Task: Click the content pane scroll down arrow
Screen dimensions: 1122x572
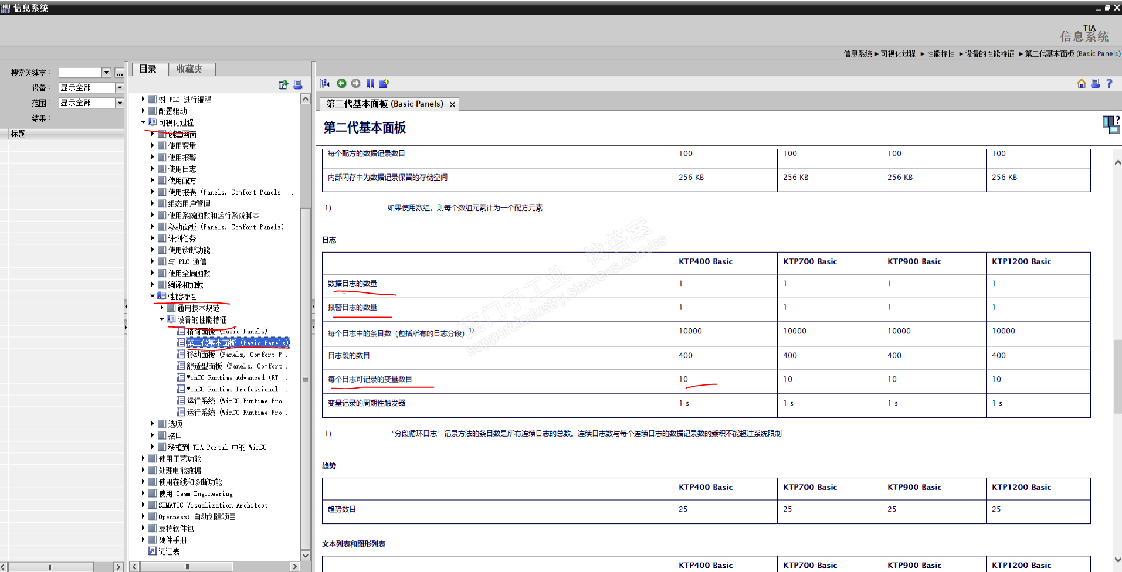Action: (1117, 560)
